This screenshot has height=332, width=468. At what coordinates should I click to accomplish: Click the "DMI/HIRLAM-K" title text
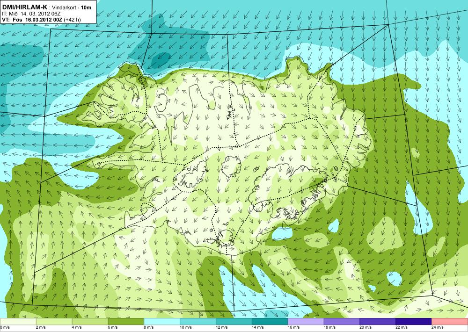point(25,7)
